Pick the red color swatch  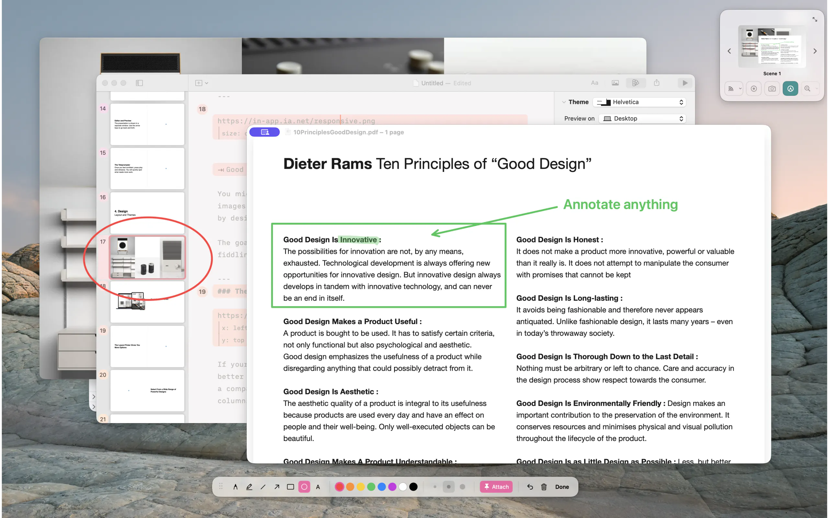[339, 487]
